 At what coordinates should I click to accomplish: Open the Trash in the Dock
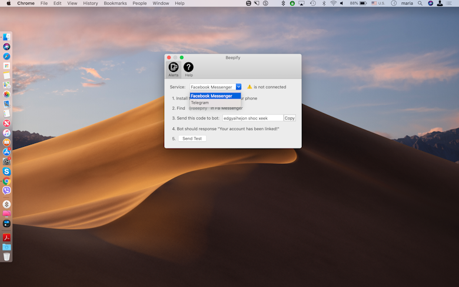6,257
